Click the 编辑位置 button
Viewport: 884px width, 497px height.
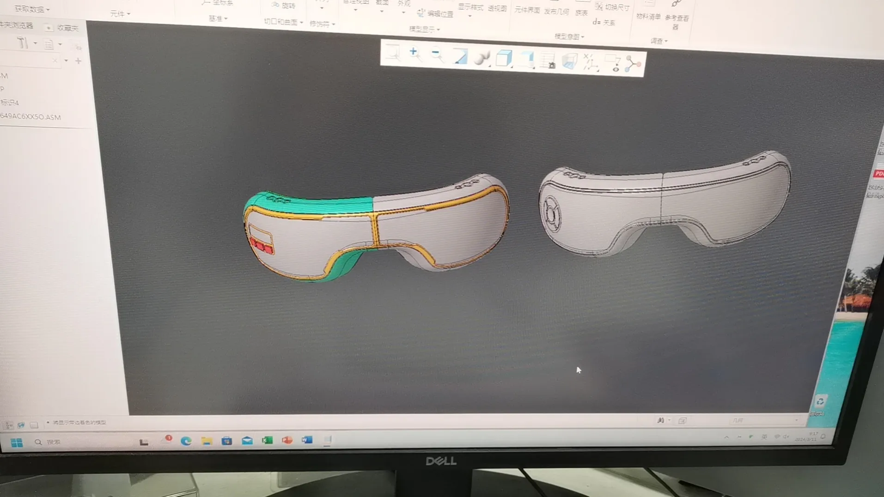pos(435,14)
